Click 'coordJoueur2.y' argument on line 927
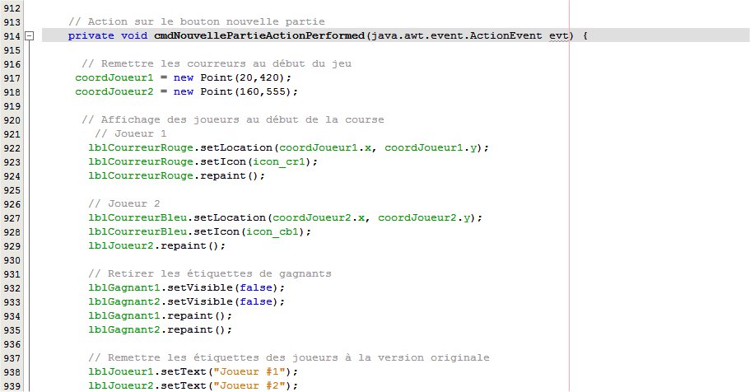This screenshot has width=750, height=392. coord(424,217)
